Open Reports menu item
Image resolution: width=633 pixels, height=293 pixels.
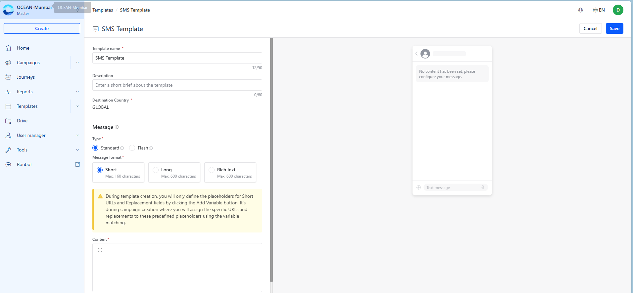pyautogui.click(x=25, y=92)
